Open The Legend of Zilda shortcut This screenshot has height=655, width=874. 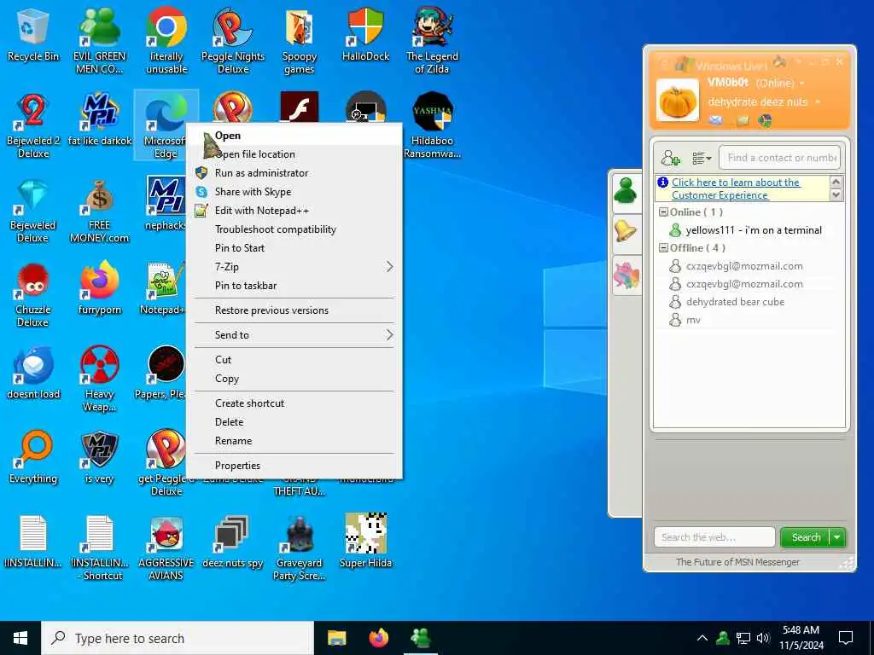coord(432,41)
